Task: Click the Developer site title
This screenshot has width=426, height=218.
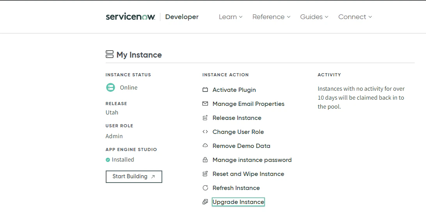Action: tap(182, 17)
